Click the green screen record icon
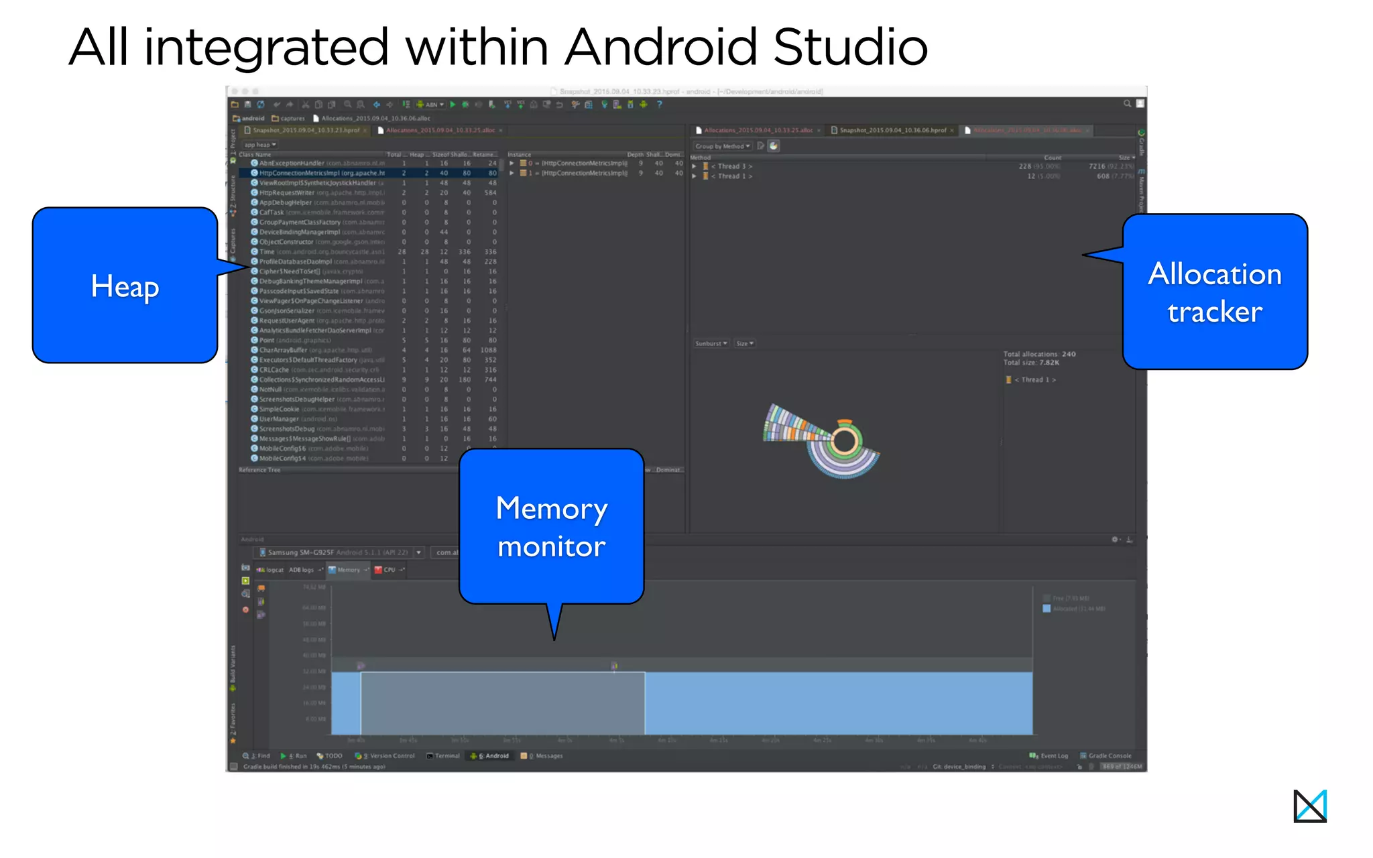 pos(245,581)
